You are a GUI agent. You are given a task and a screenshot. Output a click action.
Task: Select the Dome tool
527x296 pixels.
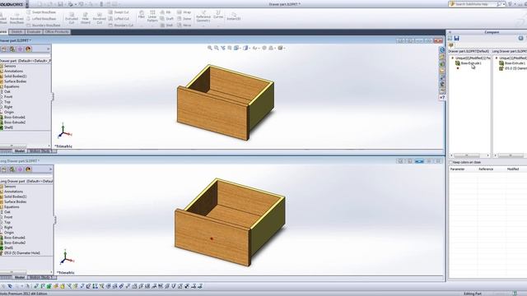click(x=184, y=19)
